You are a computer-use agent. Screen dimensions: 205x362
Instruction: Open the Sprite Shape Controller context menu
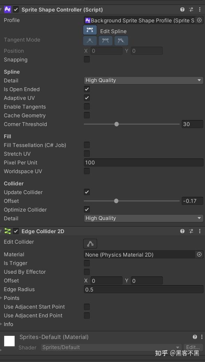click(x=200, y=9)
